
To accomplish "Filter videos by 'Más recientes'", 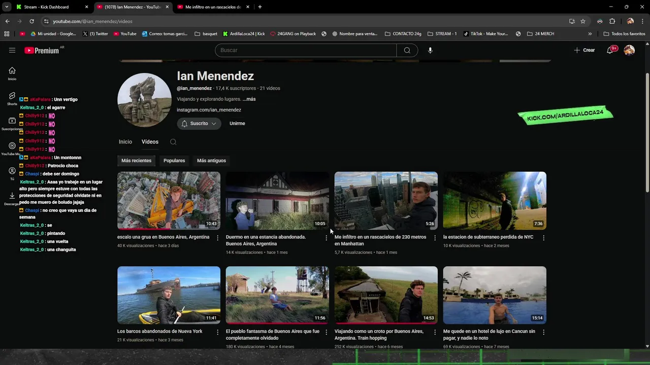I will point(136,161).
